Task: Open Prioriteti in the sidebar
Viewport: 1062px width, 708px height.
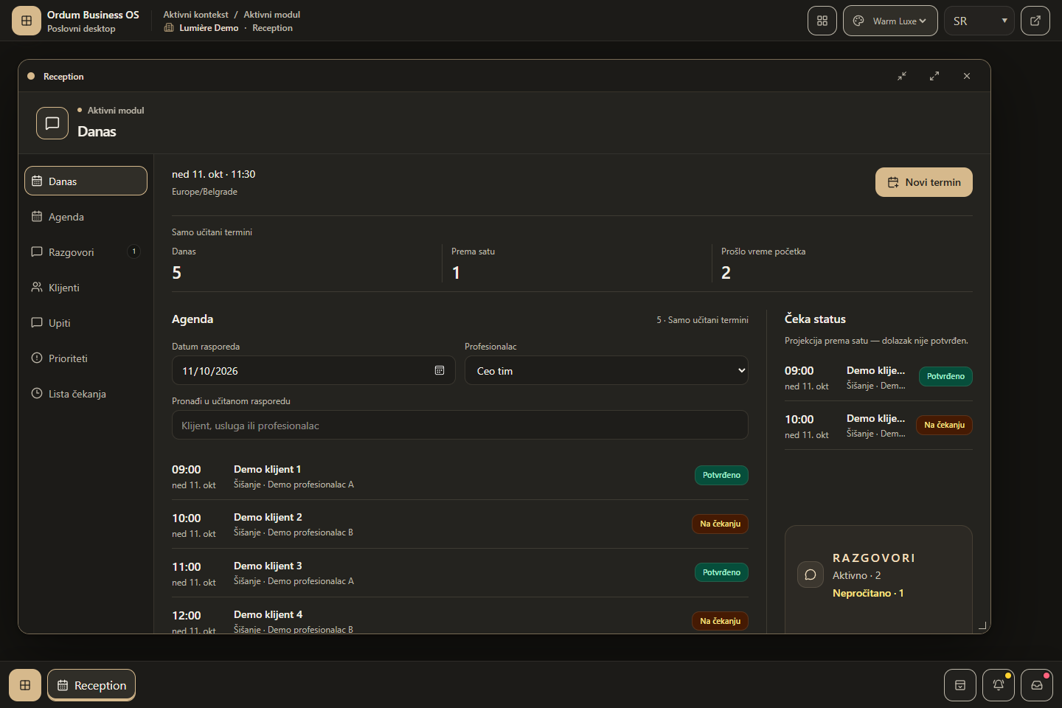Action: (86, 358)
